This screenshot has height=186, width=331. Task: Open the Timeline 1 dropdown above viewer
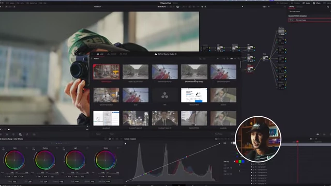(98, 7)
